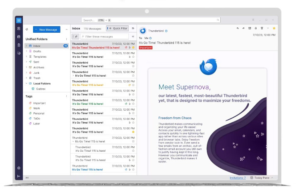The width and height of the screenshot is (296, 189).
Task: Open the Unified Folders options menu
Action: 67,39
